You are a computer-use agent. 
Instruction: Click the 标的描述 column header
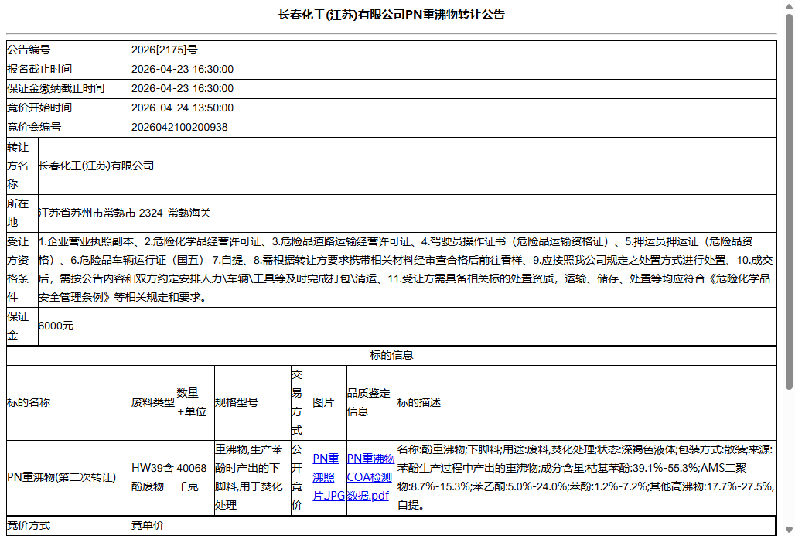click(587, 403)
